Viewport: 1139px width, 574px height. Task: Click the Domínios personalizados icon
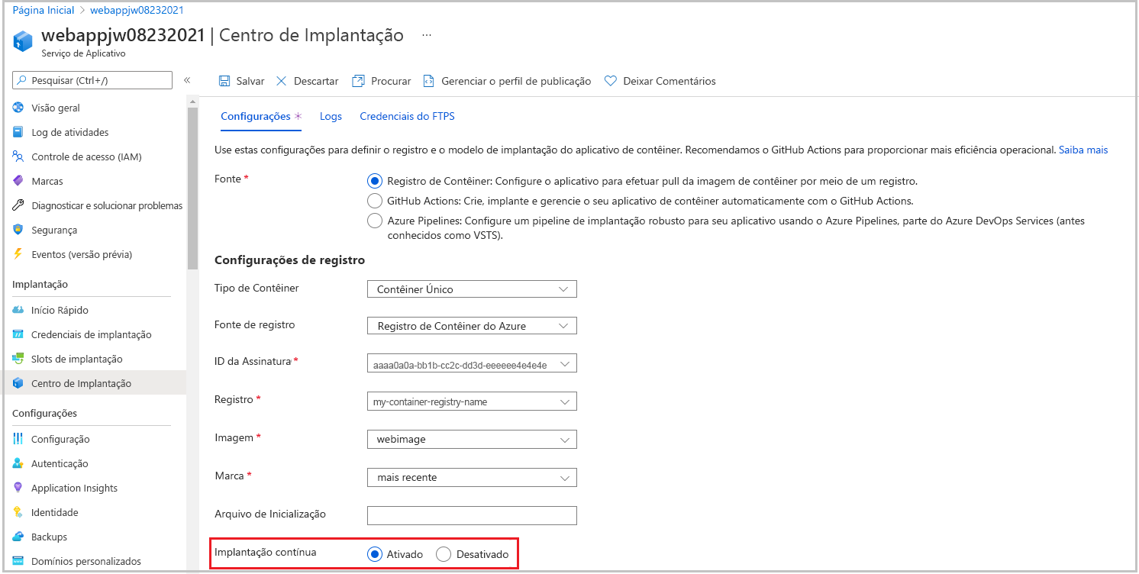(x=18, y=561)
